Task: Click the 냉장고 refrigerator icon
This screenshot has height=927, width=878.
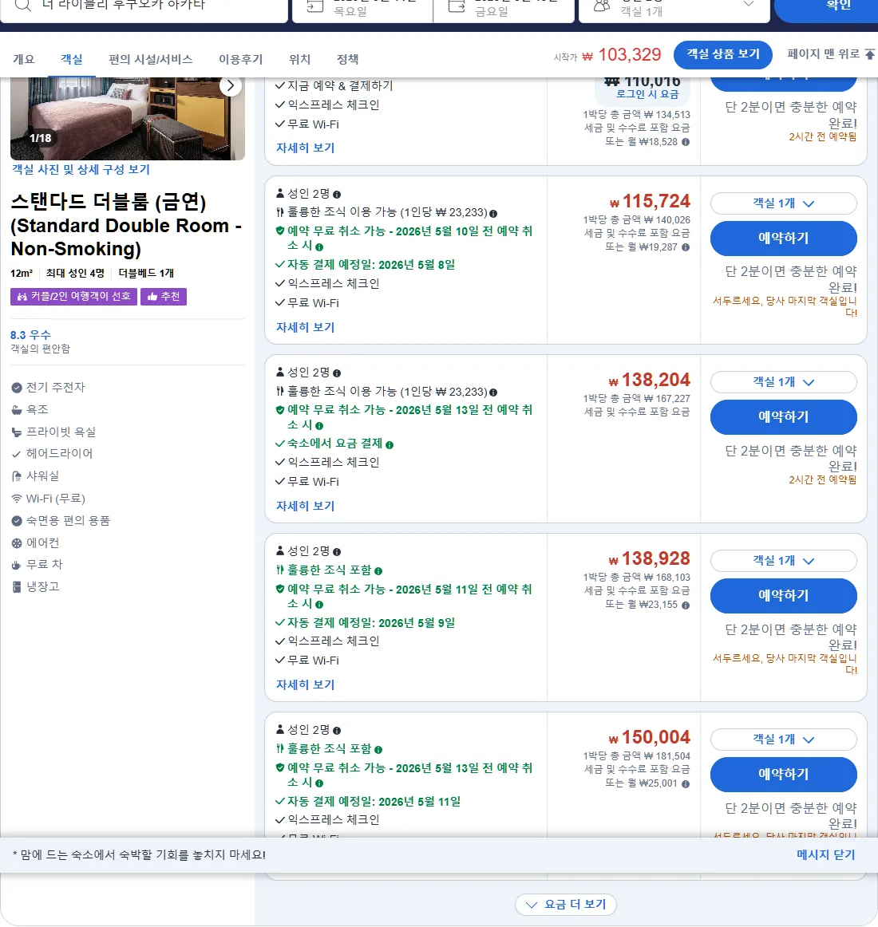Action: pos(17,587)
